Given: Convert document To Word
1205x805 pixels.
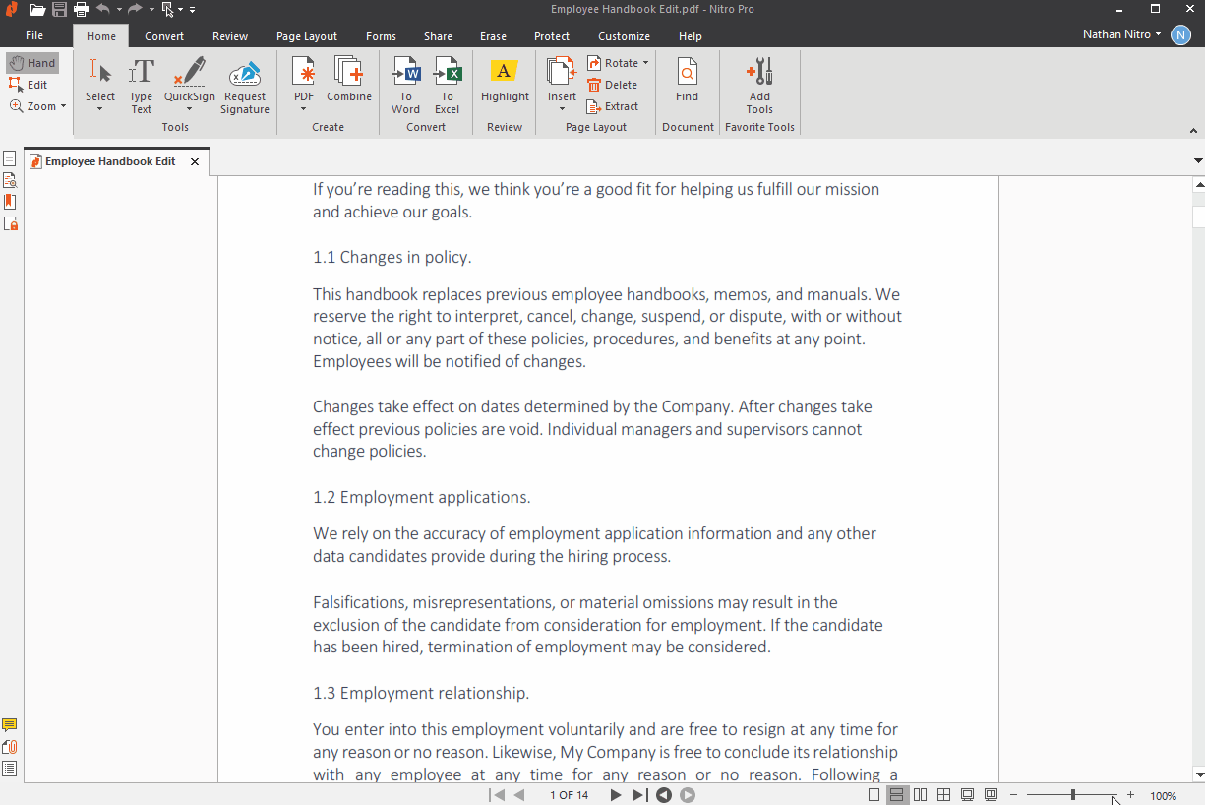Looking at the screenshot, I should tap(405, 85).
